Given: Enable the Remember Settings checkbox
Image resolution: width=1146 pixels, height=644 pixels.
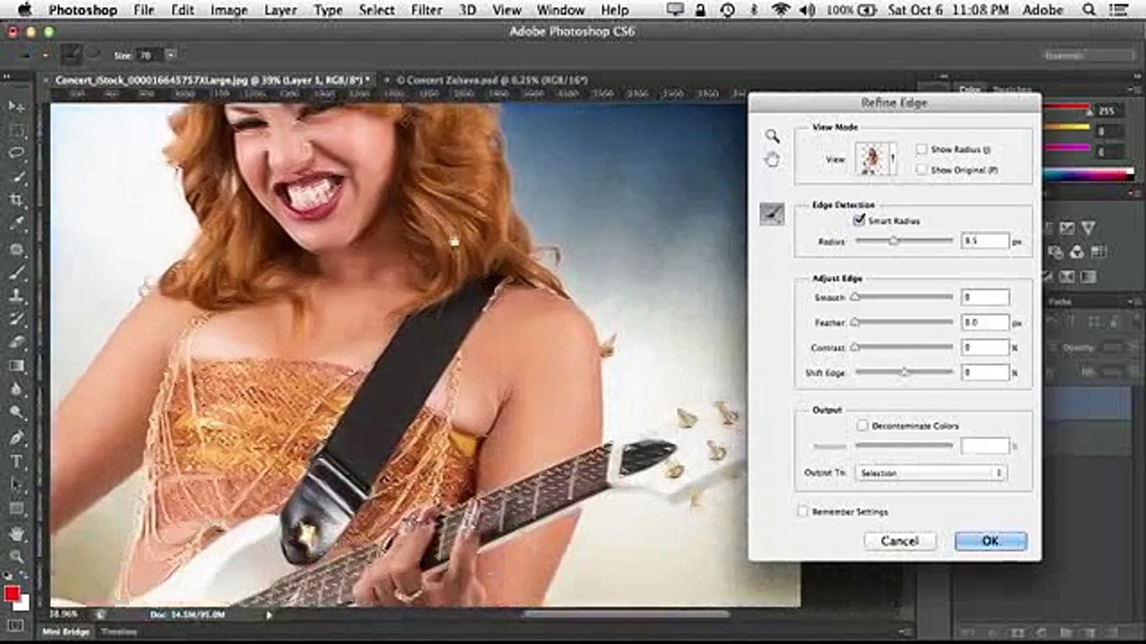Looking at the screenshot, I should [x=803, y=512].
